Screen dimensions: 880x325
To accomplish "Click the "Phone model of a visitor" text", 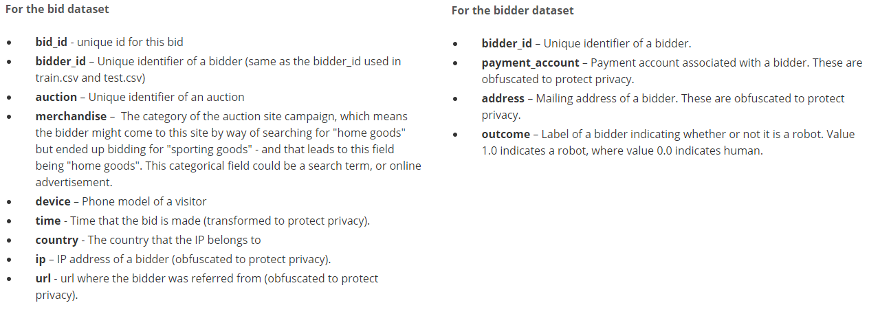I will (144, 201).
